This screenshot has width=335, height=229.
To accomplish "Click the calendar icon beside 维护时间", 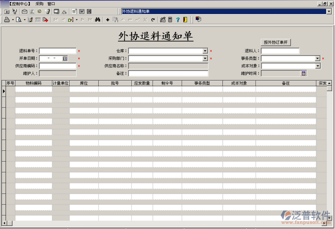I will coord(304,74).
